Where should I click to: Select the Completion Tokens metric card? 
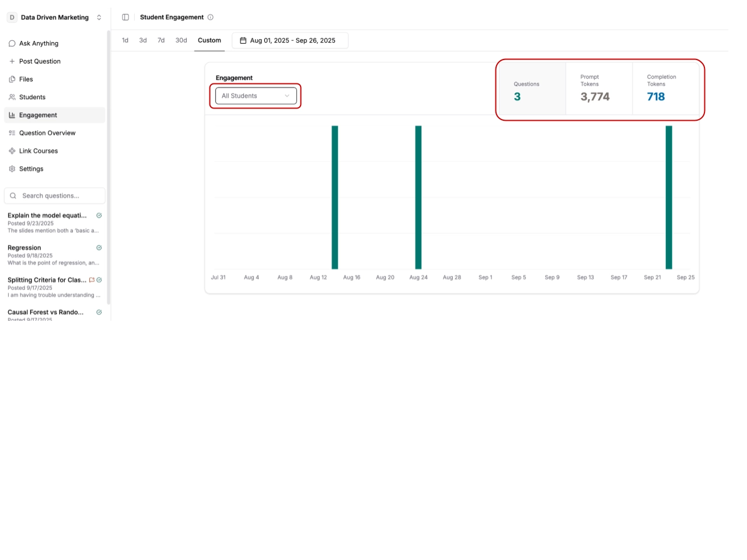click(665, 90)
